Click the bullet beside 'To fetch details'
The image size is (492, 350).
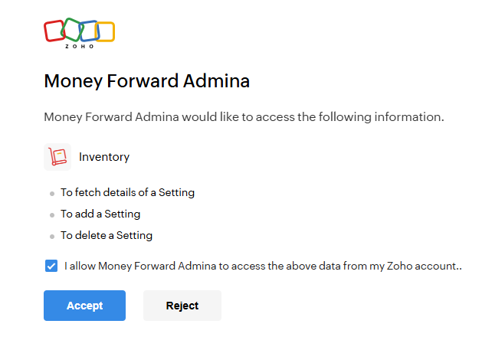tap(52, 194)
